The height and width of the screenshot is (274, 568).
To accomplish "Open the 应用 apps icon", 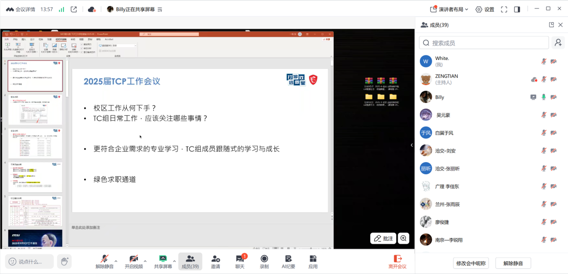I will (313, 261).
